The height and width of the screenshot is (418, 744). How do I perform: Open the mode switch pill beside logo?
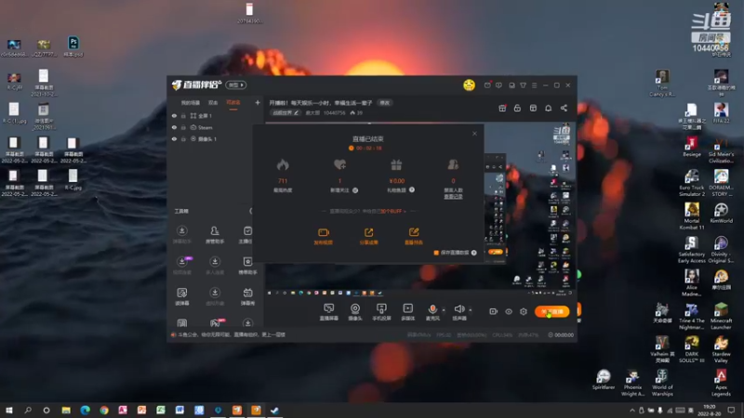(236, 85)
